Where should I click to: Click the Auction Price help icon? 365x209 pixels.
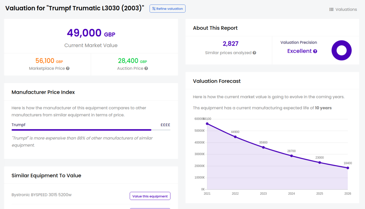[146, 68]
